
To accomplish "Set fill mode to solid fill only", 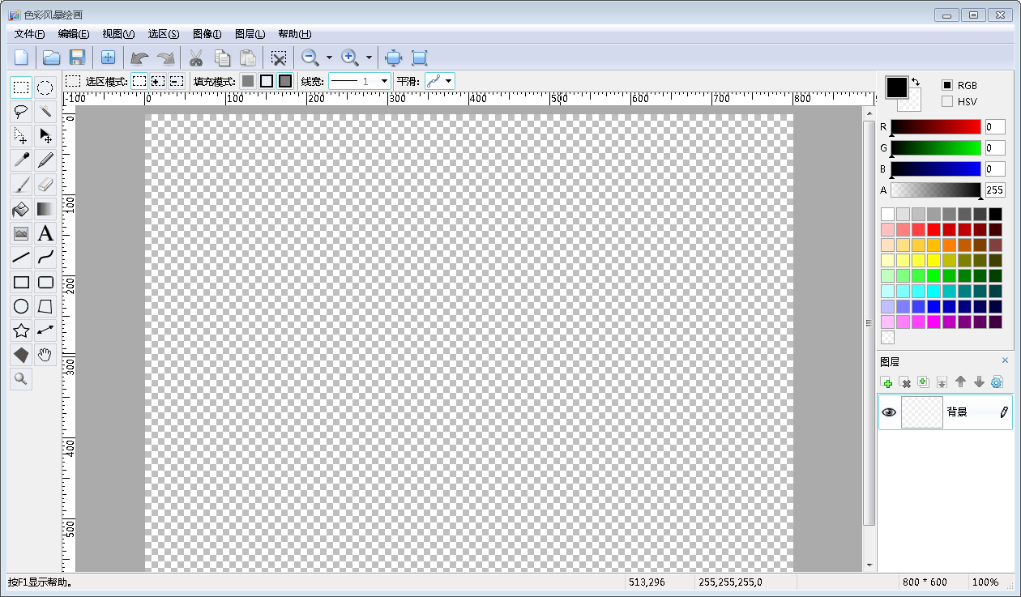I will tap(248, 81).
